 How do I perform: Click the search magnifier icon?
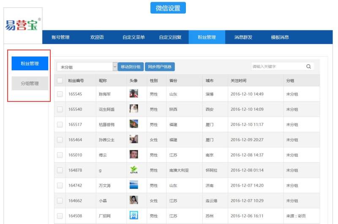[308, 66]
